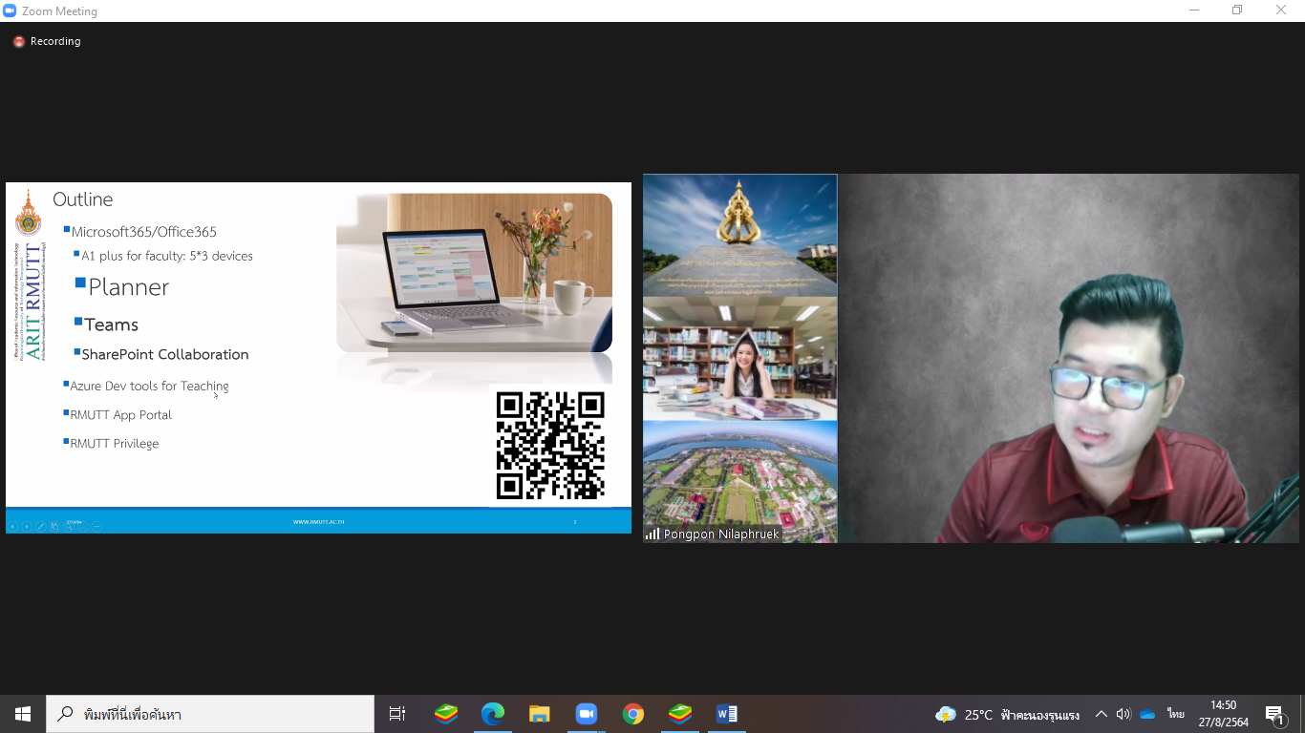Image resolution: width=1305 pixels, height=733 pixels.
Task: Open Google Chrome from the taskbar
Action: (633, 714)
